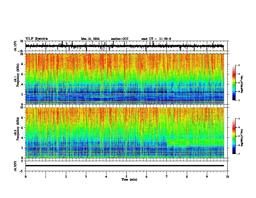Click the green noise band after minute 7 in ch.2

195,143
